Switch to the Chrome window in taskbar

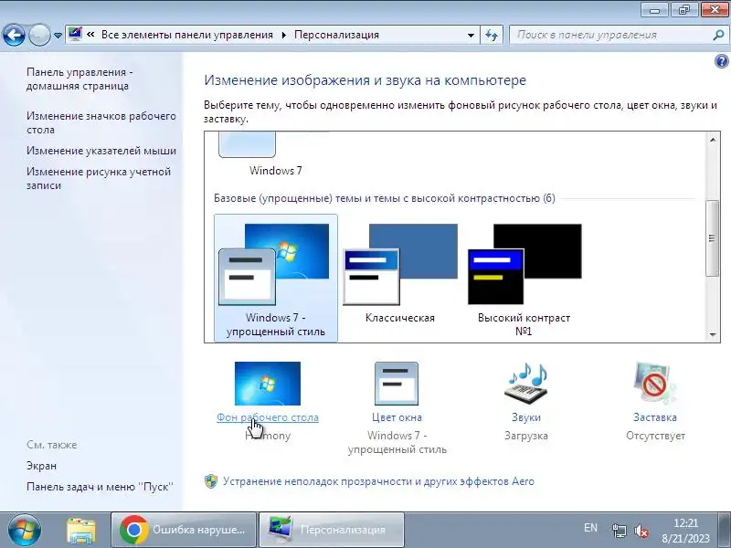[x=184, y=530]
